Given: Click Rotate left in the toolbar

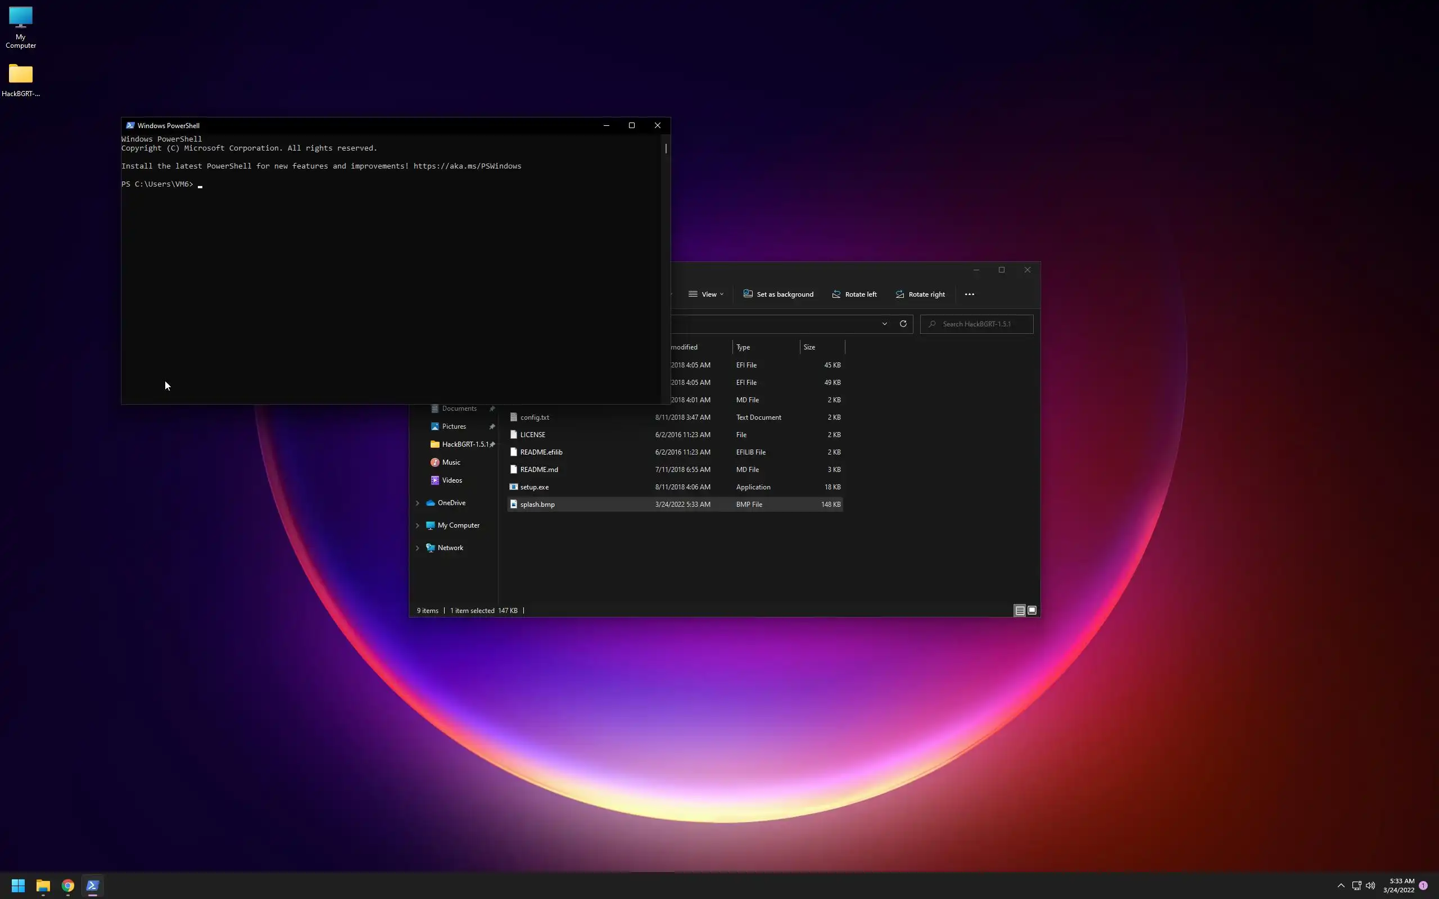Looking at the screenshot, I should pyautogui.click(x=854, y=294).
